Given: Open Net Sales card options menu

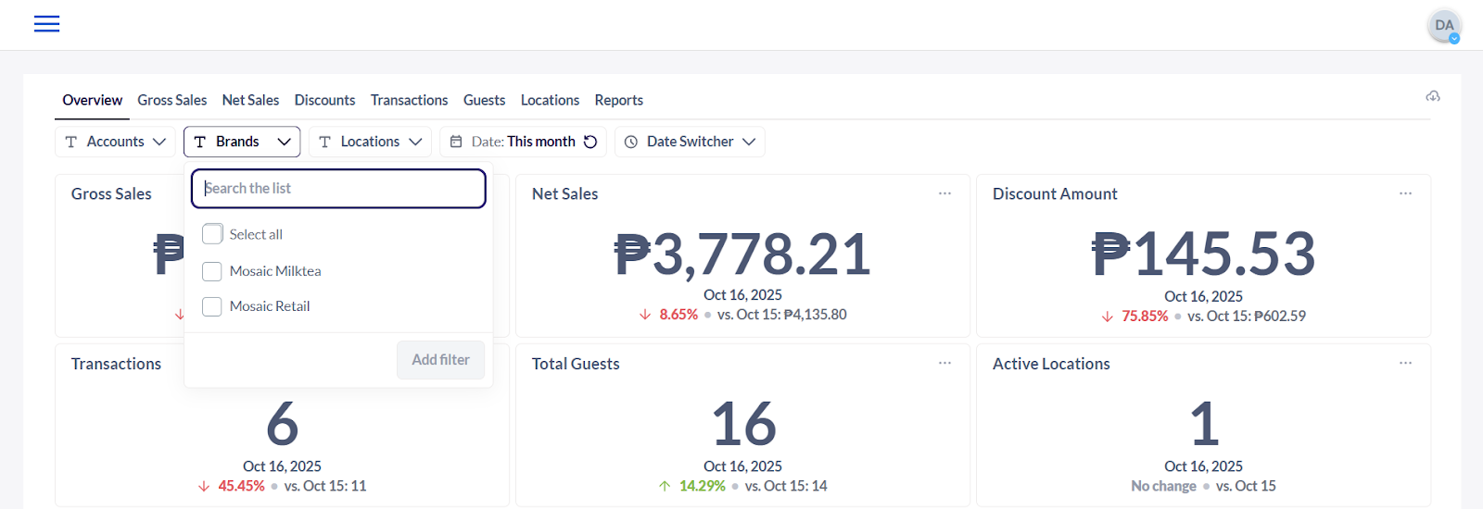Looking at the screenshot, I should coord(944,193).
